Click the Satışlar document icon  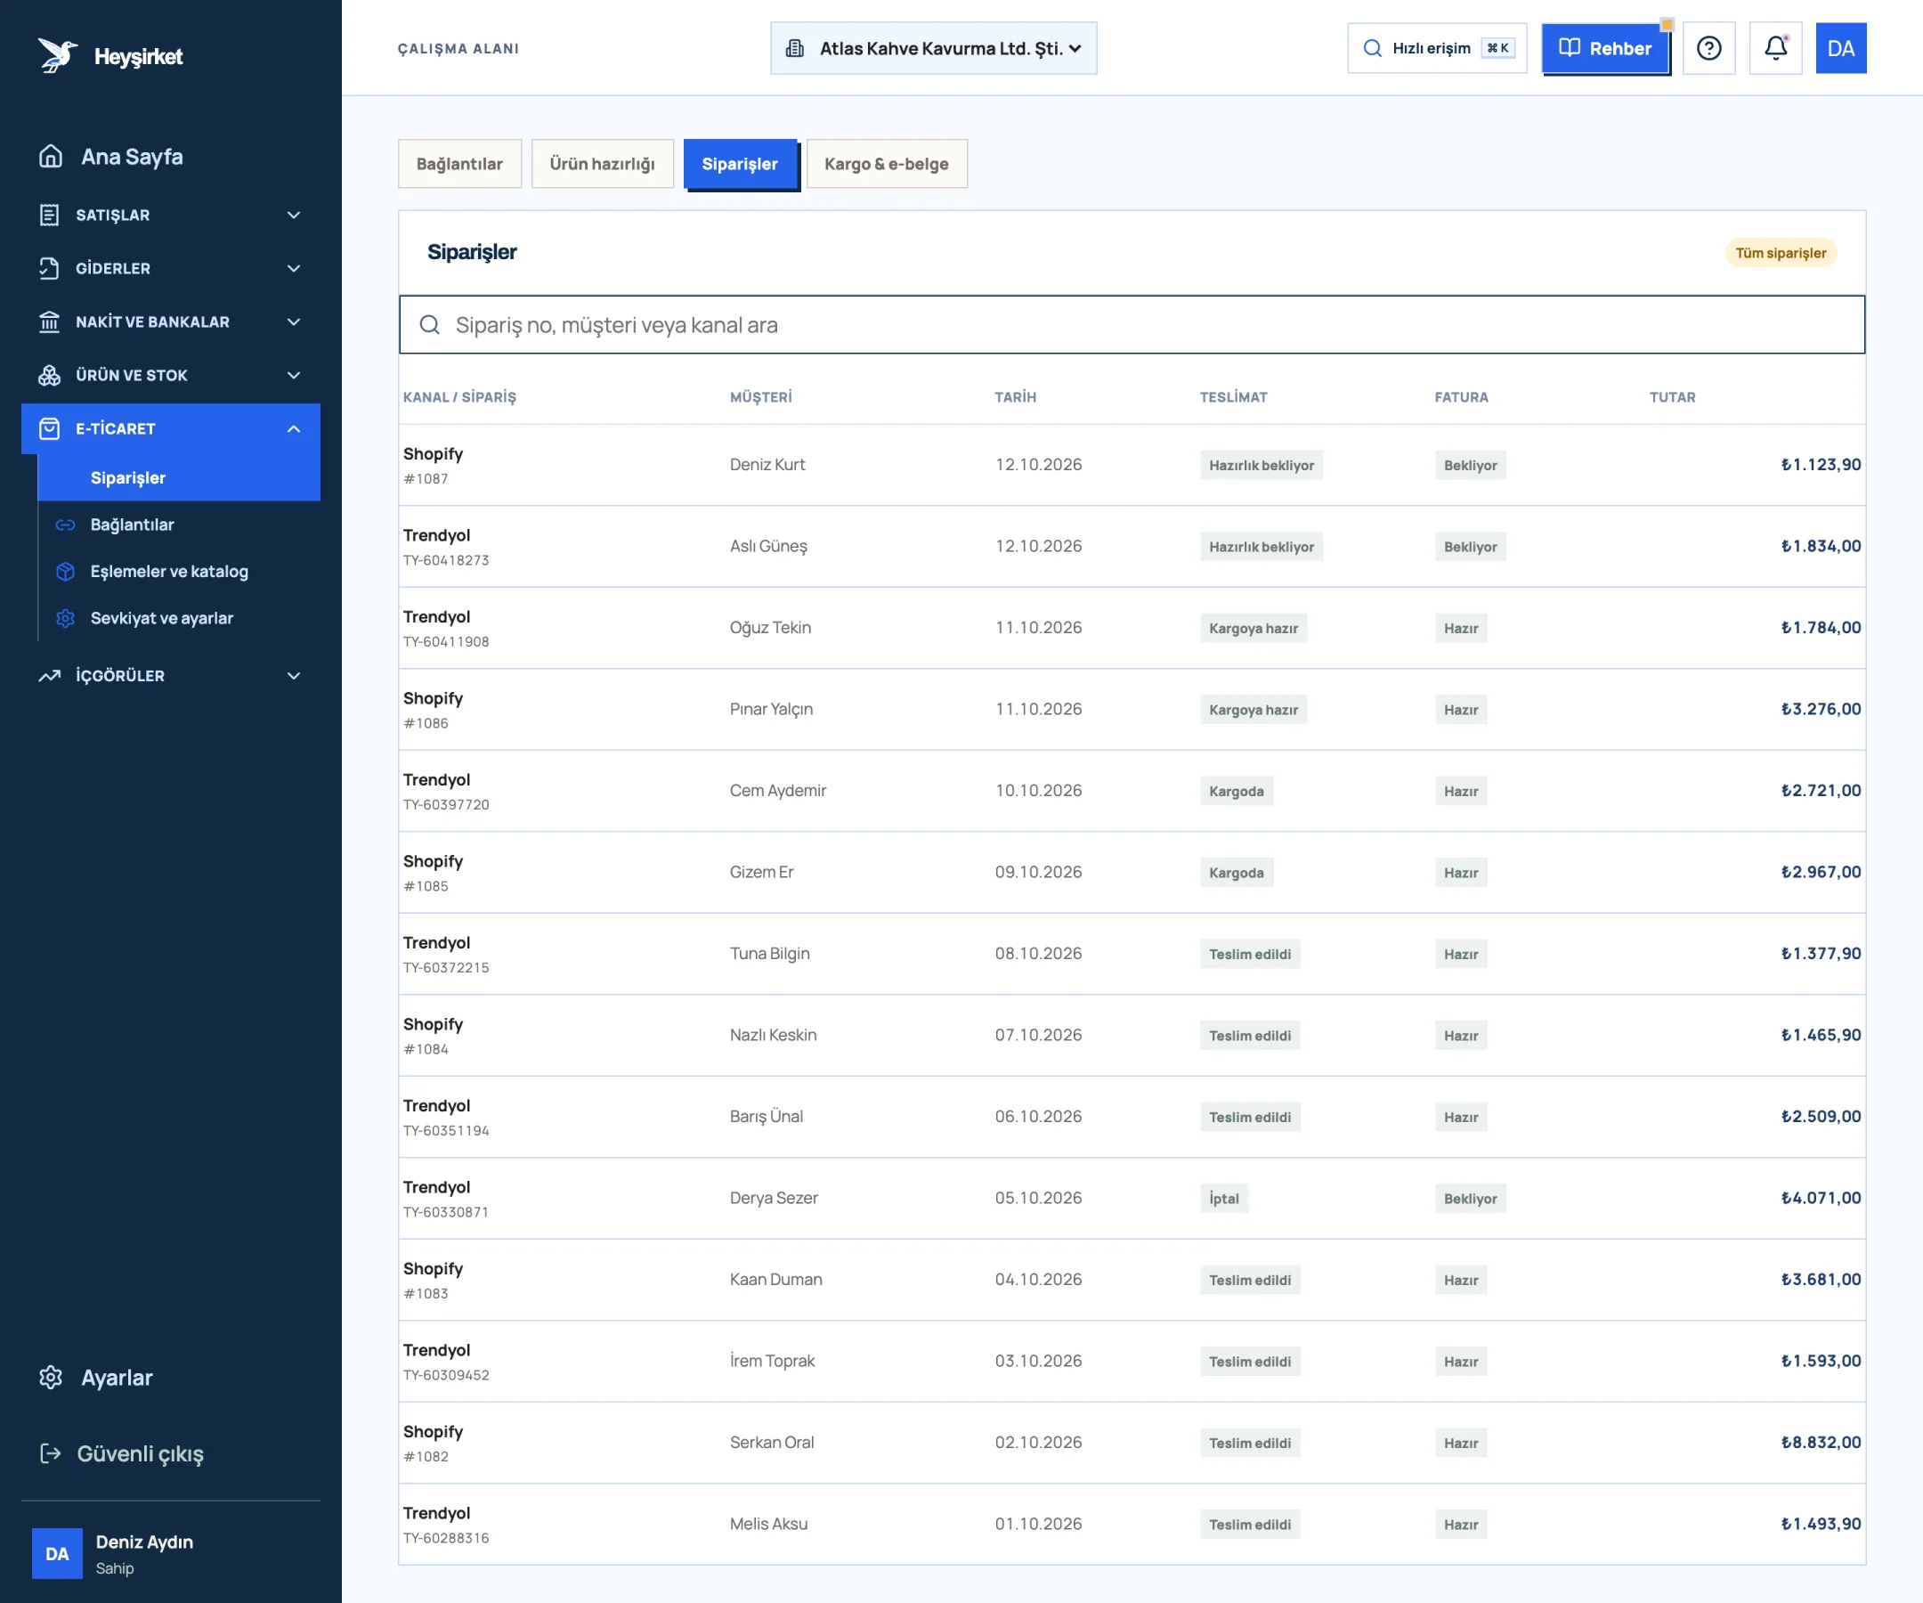coord(50,216)
